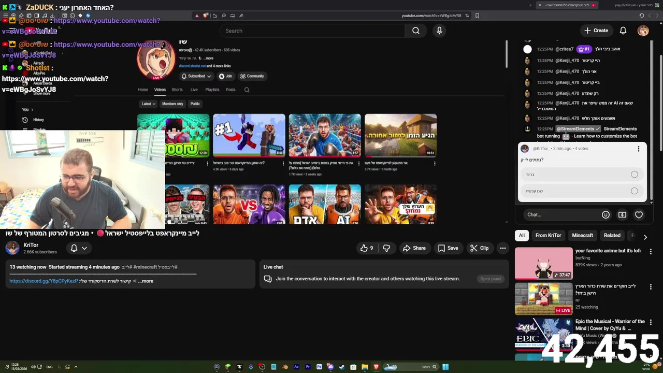The height and width of the screenshot is (373, 663).
Task: Open the channel Community button
Action: 252,76
